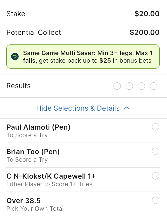Image resolution: width=167 pixels, height=216 pixels.
Task: Click the third Results status circle
Action: (141, 86)
